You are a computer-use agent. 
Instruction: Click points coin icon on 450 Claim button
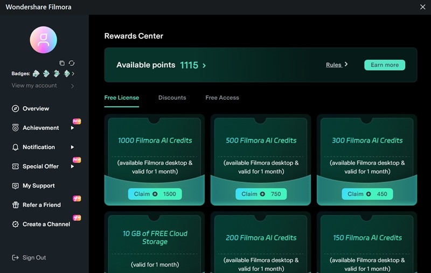tap(369, 194)
